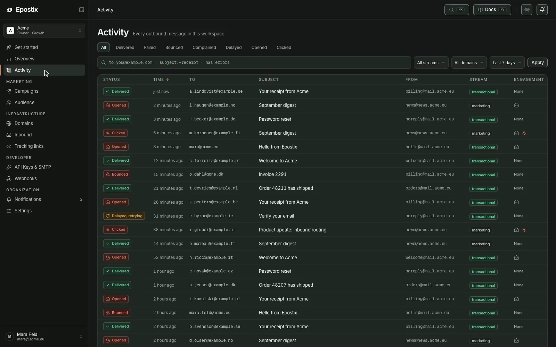This screenshot has height=347, width=556.
Task: Click the Clicked badge for r.gruber@example.at
Action: [115, 230]
